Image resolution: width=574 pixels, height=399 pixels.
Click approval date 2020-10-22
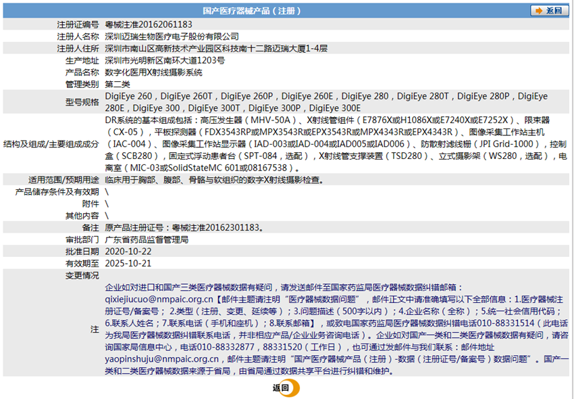(x=128, y=251)
